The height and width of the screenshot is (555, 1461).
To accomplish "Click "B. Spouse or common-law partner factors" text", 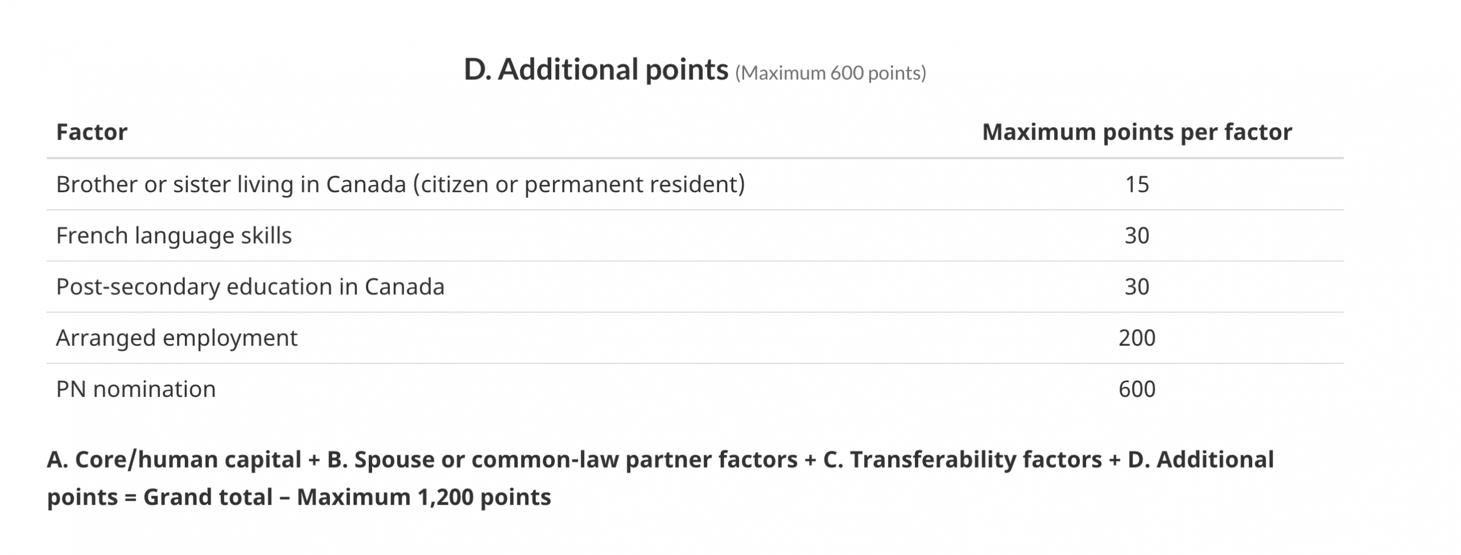I will pyautogui.click(x=562, y=460).
